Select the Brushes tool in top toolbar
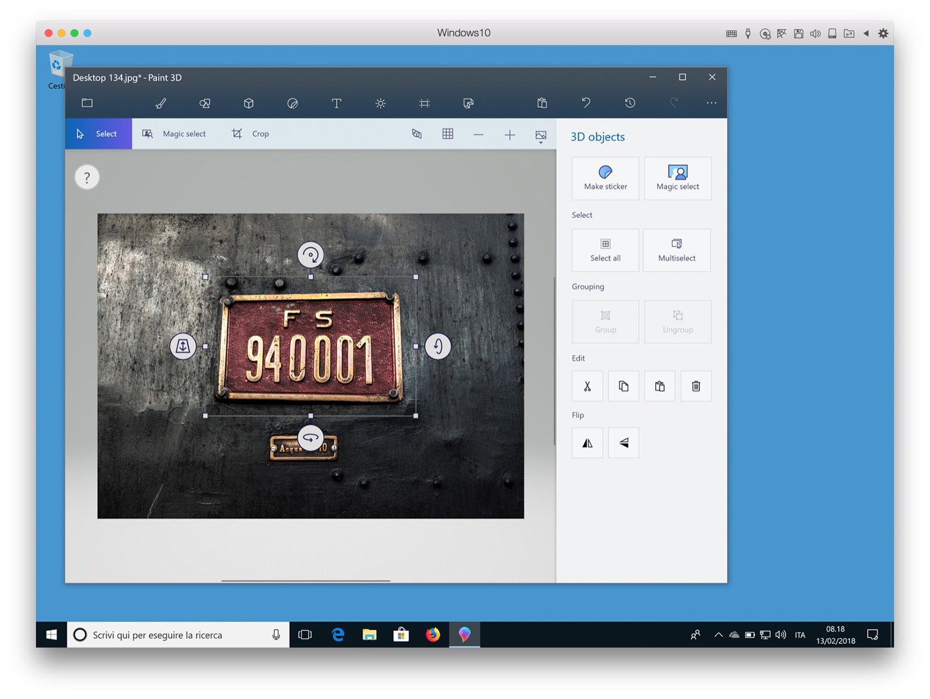The width and height of the screenshot is (930, 699). (x=161, y=103)
